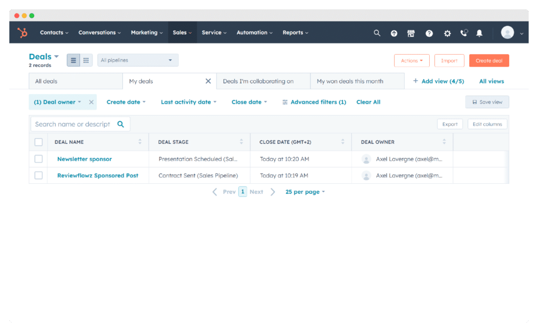Open the 25 per page dropdown
Screen dimensions: 538x332
(305, 191)
